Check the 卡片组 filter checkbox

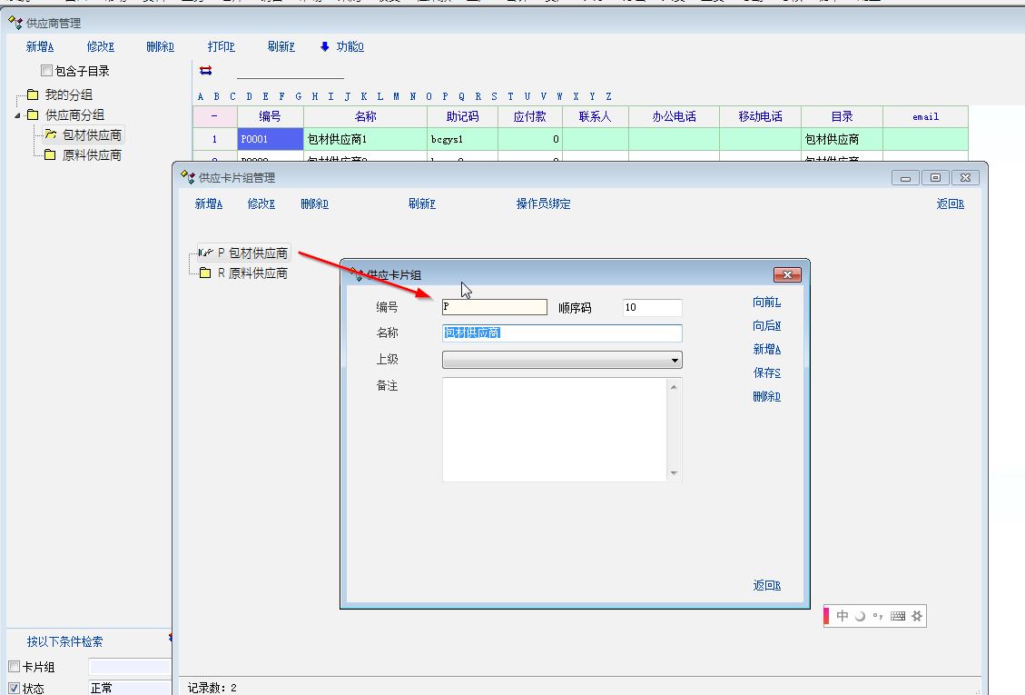pos(14,667)
